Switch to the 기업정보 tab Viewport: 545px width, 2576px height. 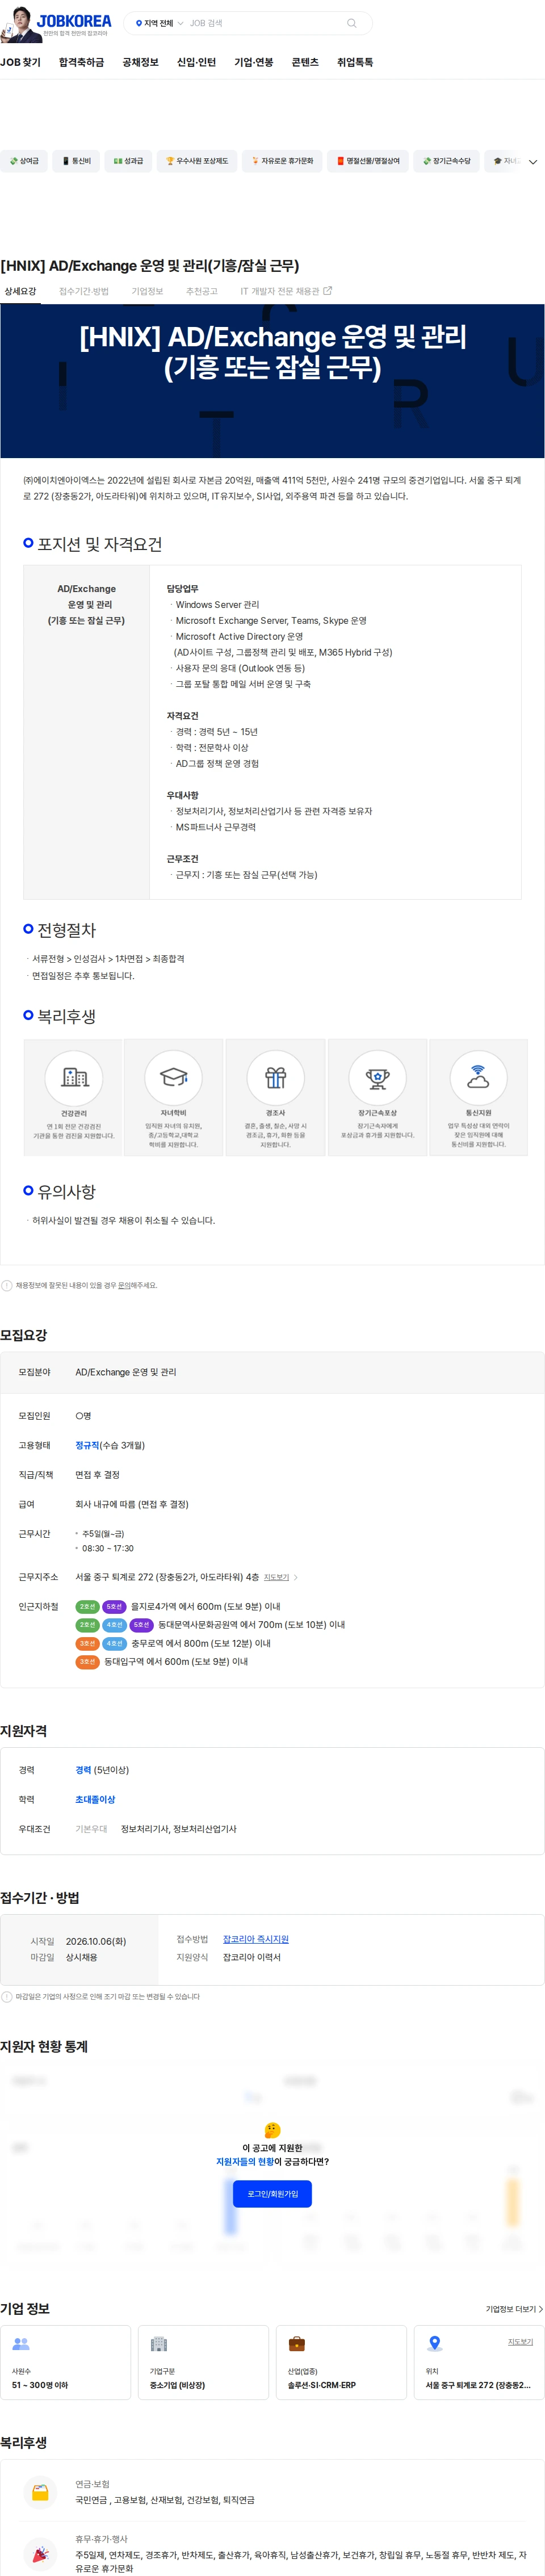147,291
